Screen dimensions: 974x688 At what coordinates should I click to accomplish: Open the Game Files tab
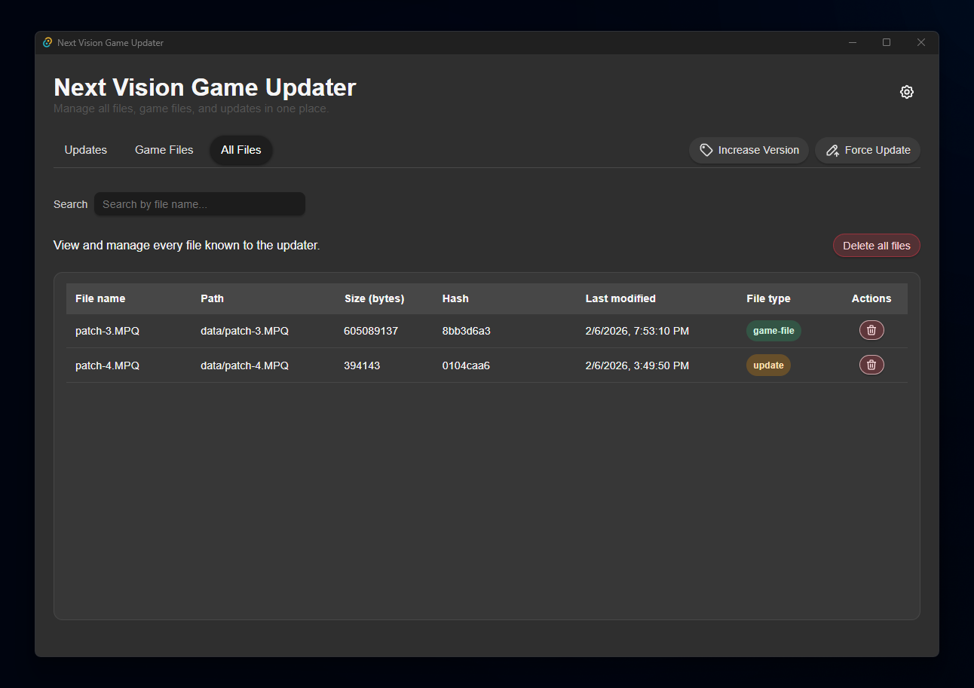pos(164,150)
